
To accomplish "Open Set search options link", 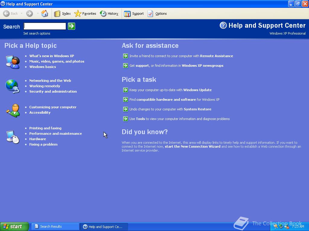I will [37, 33].
